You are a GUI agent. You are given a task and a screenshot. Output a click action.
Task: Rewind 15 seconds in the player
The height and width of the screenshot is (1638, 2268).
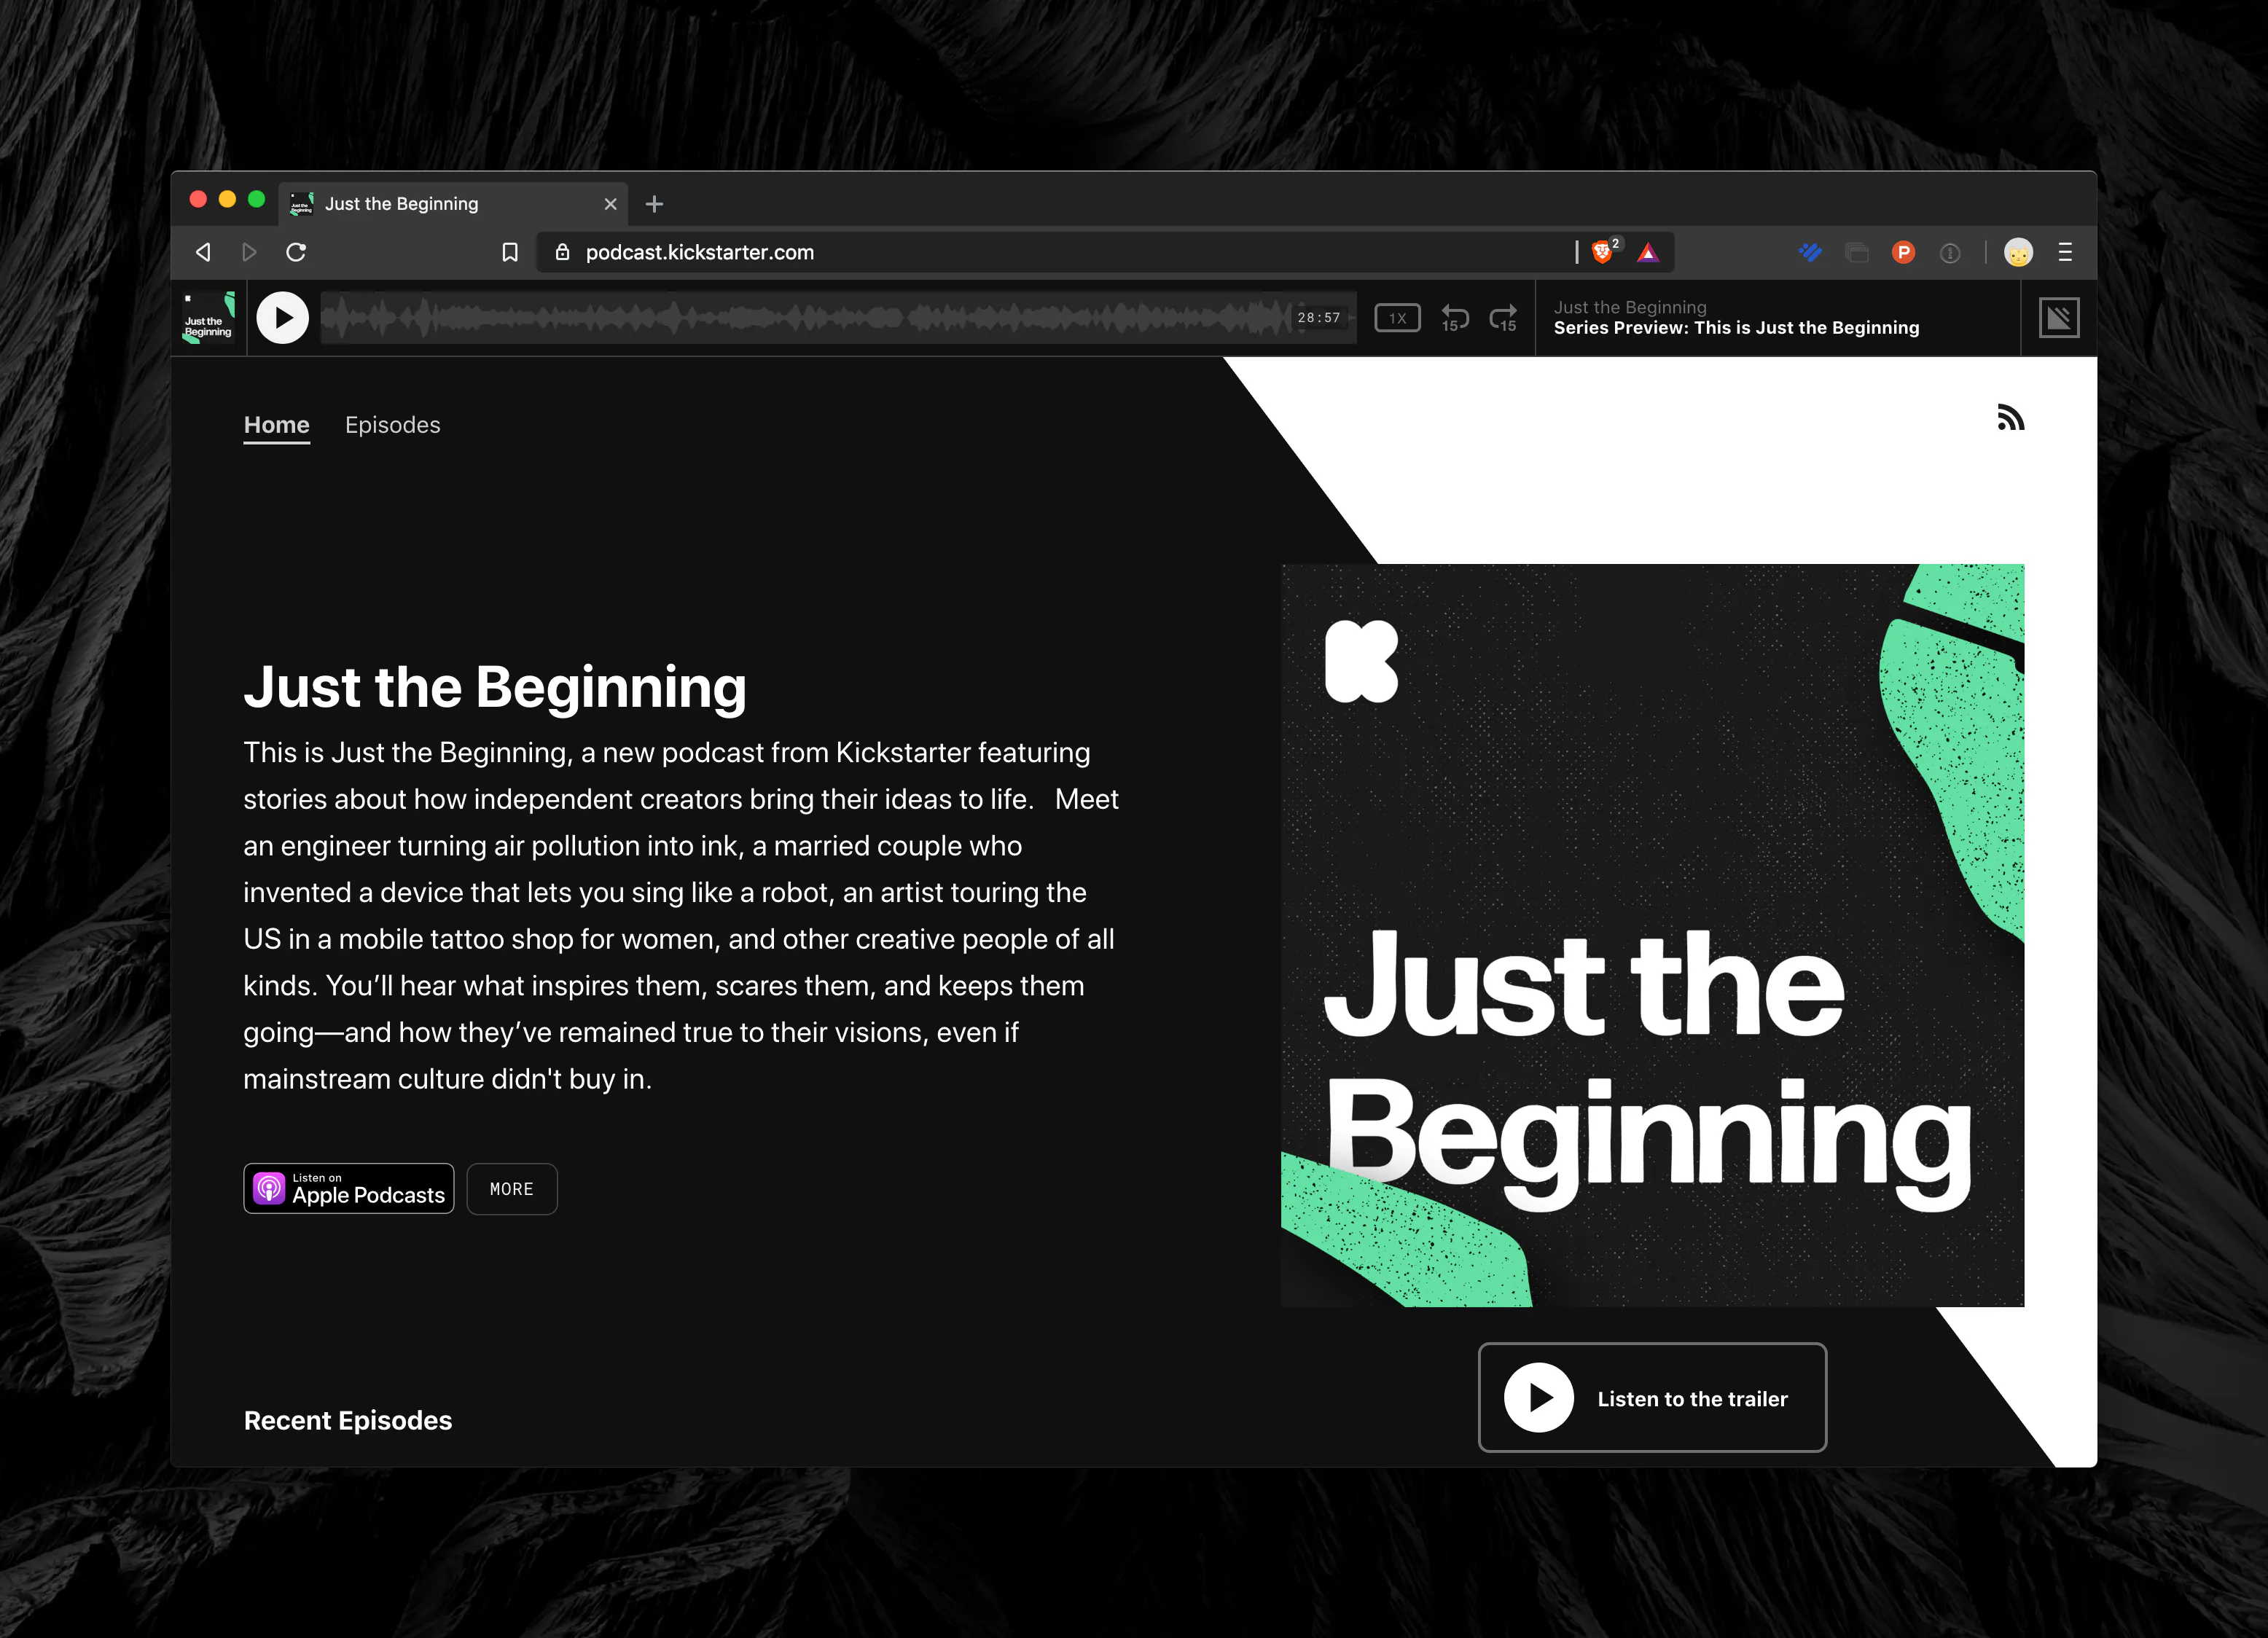(x=1454, y=318)
